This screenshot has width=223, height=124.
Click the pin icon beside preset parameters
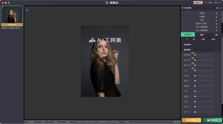pos(221,8)
